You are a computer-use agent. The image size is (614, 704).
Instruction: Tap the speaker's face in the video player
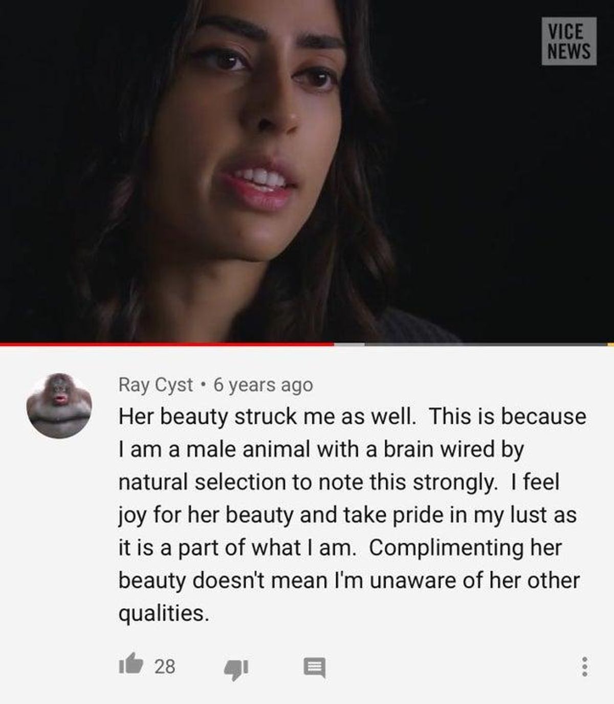pyautogui.click(x=246, y=128)
